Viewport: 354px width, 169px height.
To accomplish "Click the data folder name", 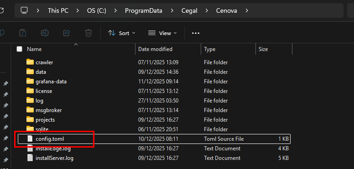I will point(41,72).
